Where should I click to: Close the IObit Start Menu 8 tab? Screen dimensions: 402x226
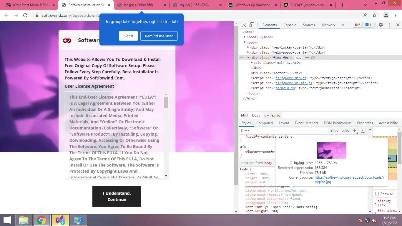[x=53, y=5]
